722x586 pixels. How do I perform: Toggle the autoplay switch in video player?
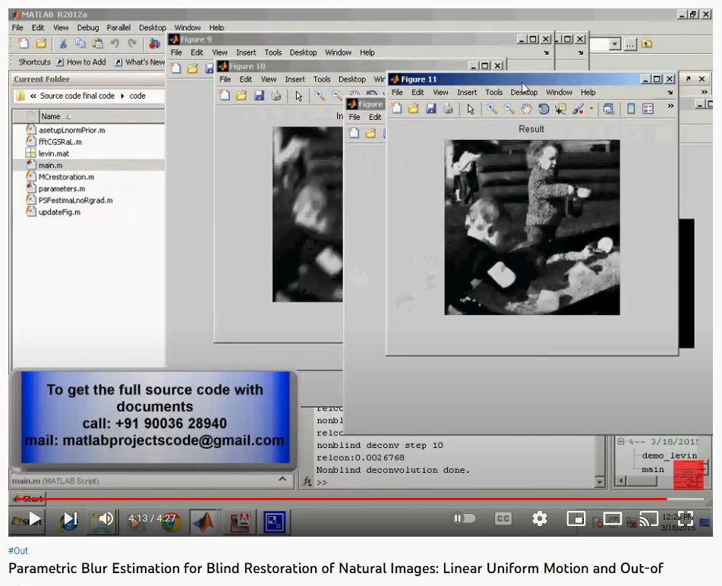465,518
